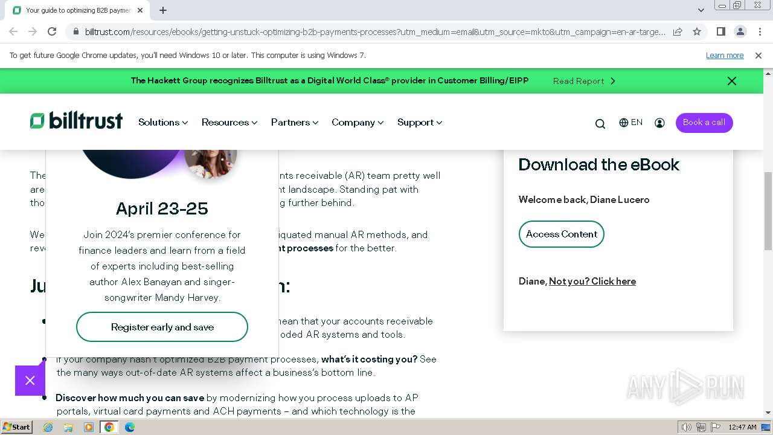773x435 pixels.
Task: Open the site search magnifier icon
Action: [600, 123]
